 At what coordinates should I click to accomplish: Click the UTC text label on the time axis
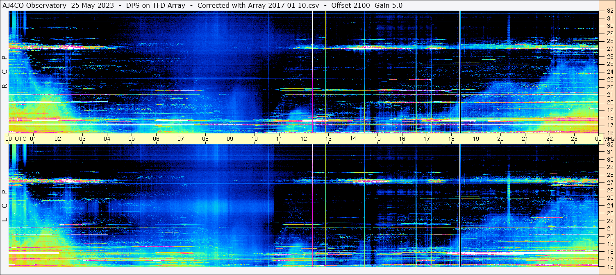click(20, 139)
